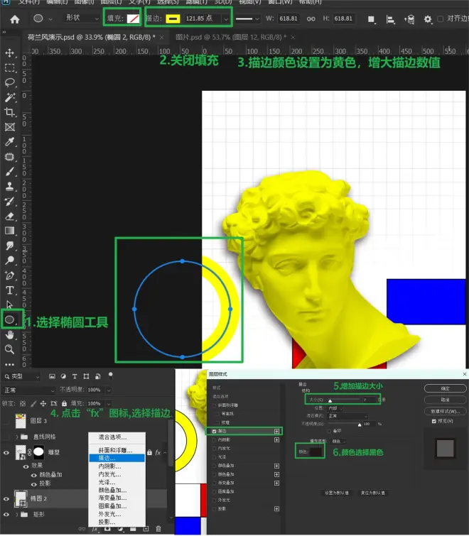Enable the 内阴影 checkbox in Layer Style

tap(215, 440)
